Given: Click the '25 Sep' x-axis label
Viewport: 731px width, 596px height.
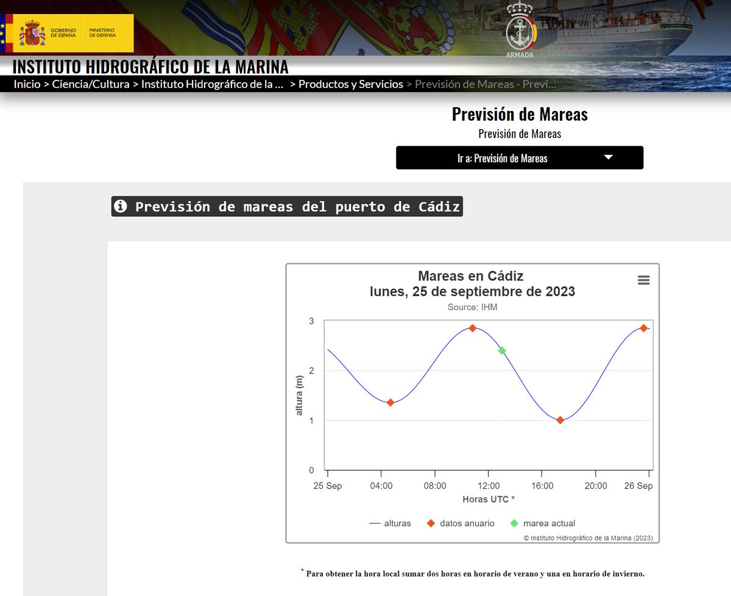Looking at the screenshot, I should 328,486.
